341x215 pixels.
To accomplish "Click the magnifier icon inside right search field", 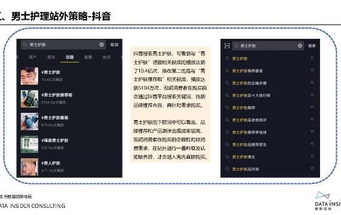I will tap(236, 46).
